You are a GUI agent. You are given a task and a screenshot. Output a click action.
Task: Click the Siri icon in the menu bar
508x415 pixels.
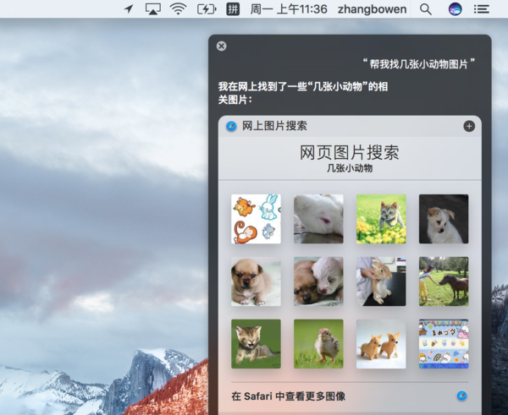pos(455,9)
